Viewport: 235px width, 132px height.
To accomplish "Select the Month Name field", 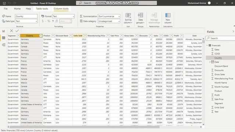I will (x=221, y=82).
